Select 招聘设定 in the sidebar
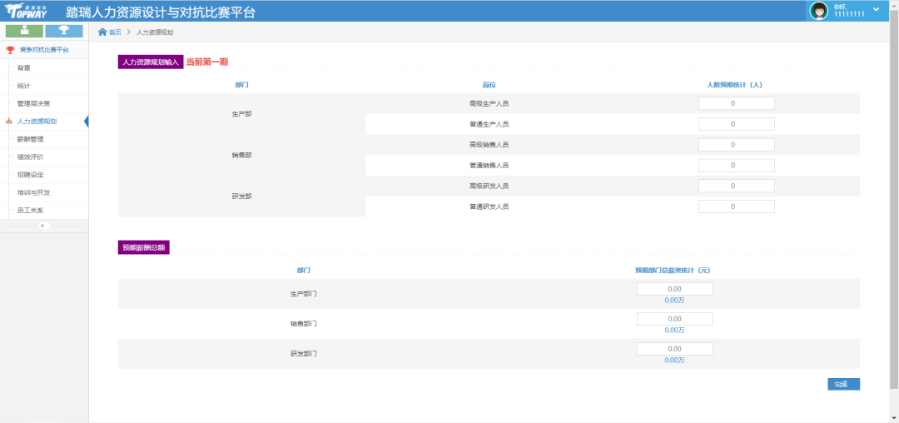Viewport: 899px width, 423px height. [x=30, y=175]
